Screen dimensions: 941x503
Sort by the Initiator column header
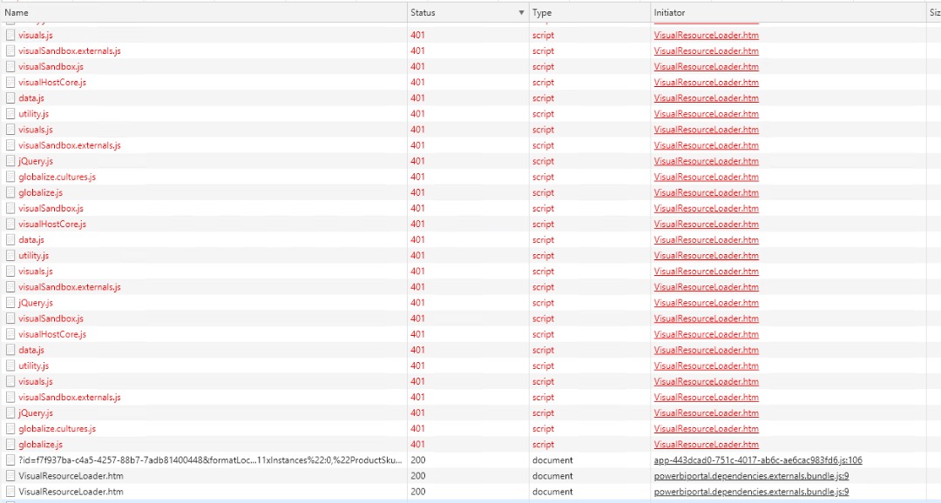click(788, 12)
